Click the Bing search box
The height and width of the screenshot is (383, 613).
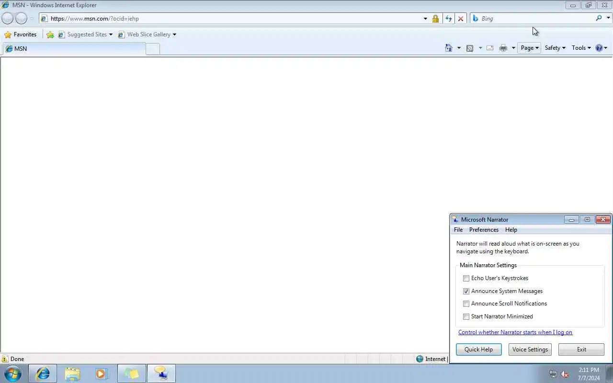point(536,18)
